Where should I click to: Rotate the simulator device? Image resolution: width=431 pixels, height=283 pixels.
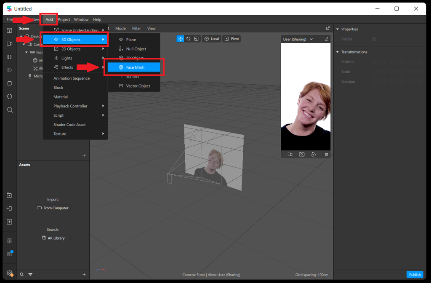313,155
